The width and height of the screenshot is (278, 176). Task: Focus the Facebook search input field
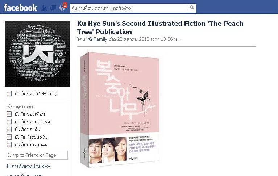tap(129, 8)
